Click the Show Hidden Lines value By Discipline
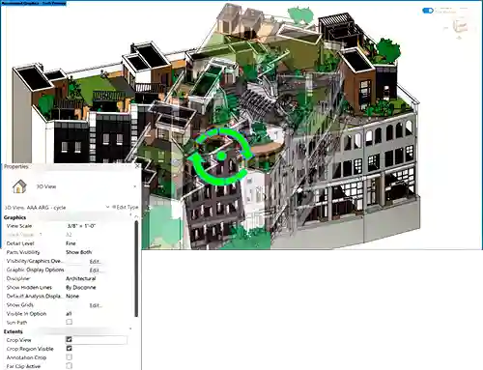 (x=80, y=287)
